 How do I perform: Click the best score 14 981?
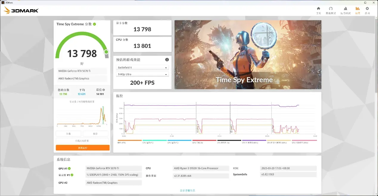click(100, 94)
